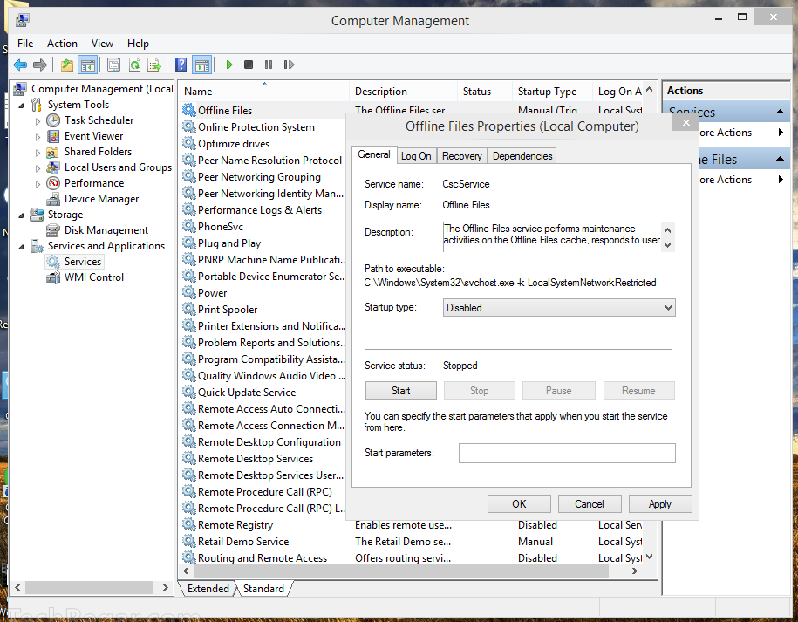Open the Help menu
798x622 pixels.
tap(138, 44)
